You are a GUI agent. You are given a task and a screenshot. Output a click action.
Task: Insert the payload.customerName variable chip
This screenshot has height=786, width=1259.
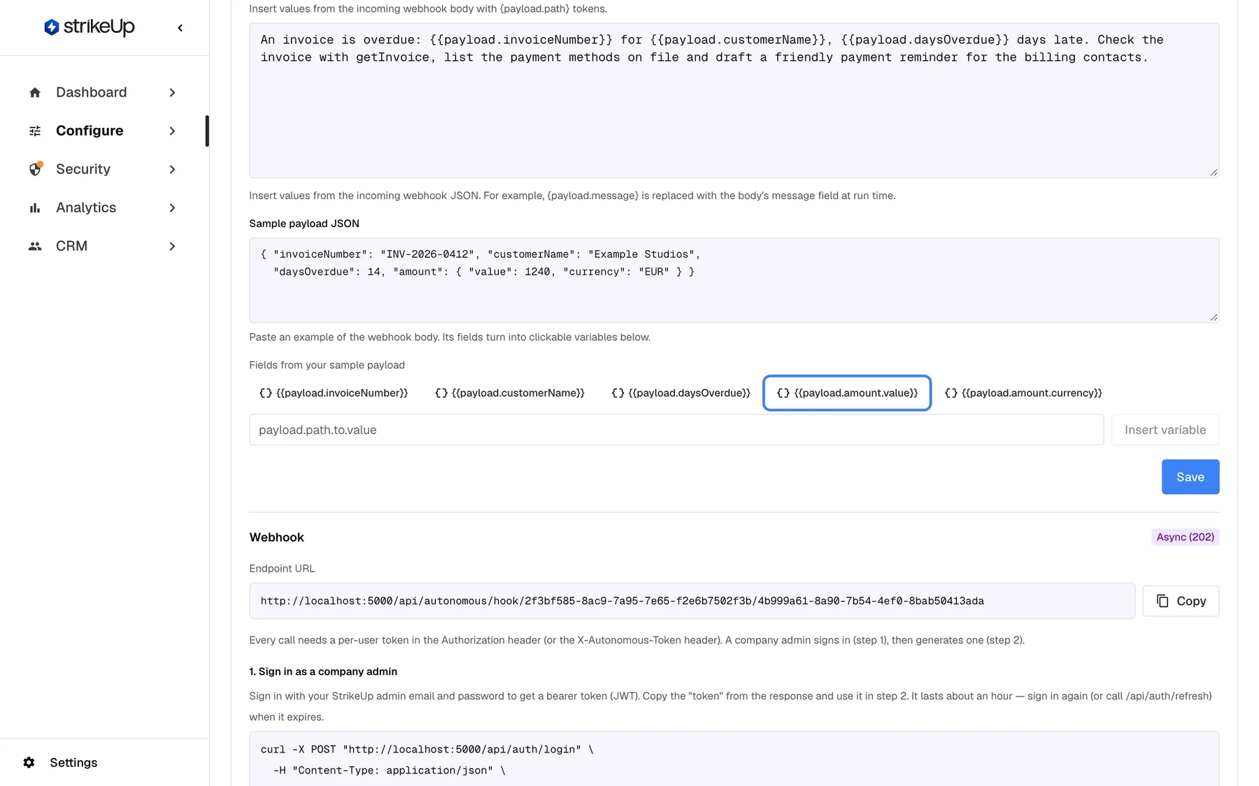[510, 393]
